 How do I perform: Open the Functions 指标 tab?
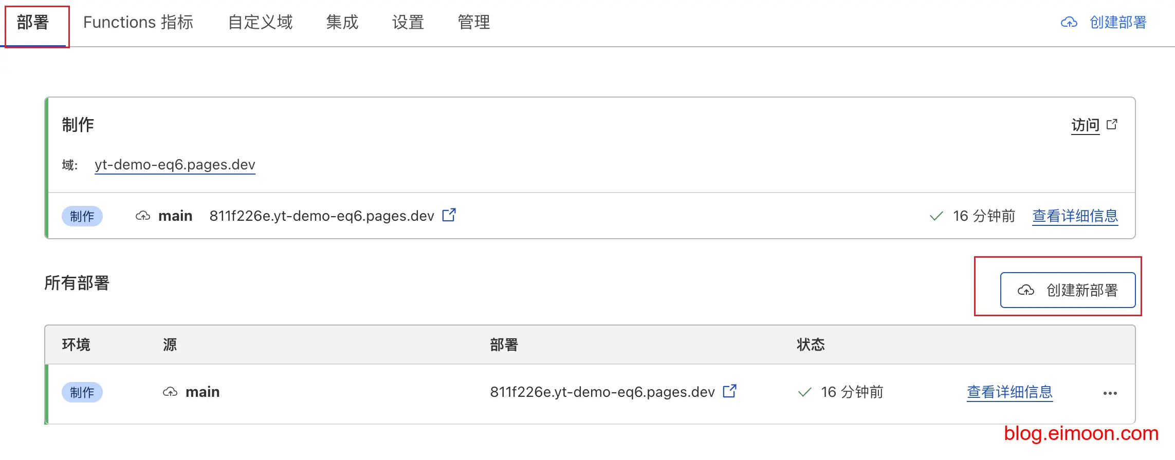tap(138, 23)
